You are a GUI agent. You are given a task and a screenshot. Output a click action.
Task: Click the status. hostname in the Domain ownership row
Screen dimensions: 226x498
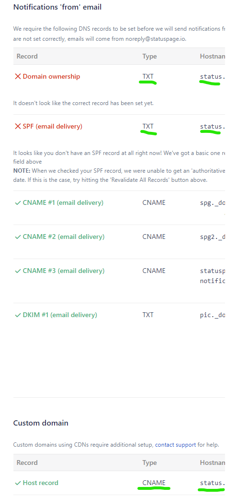pos(213,77)
